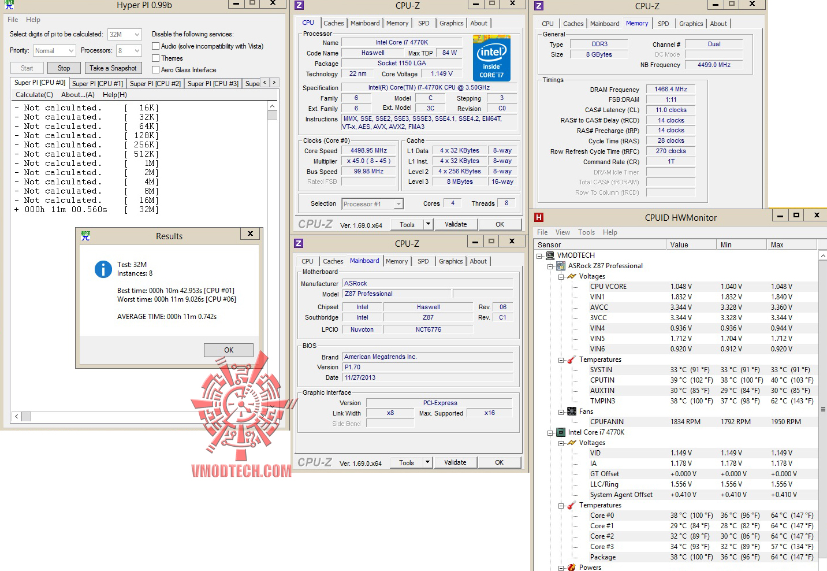Click the top CPU-Z window Z icon

coord(299,5)
